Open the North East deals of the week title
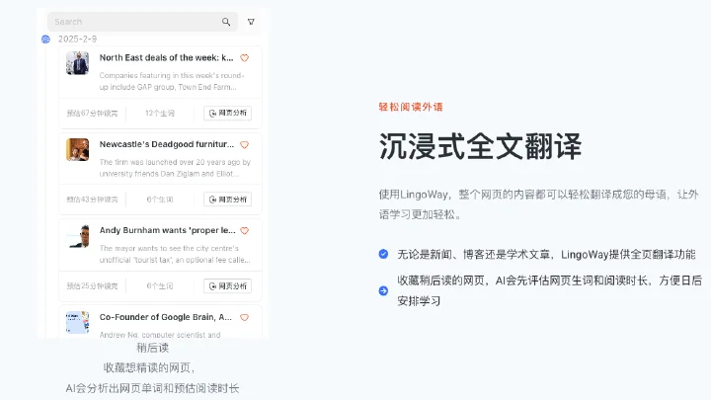This screenshot has width=711, height=400. [x=167, y=58]
